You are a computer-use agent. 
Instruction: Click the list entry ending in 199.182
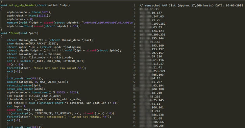(x=152, y=24)
